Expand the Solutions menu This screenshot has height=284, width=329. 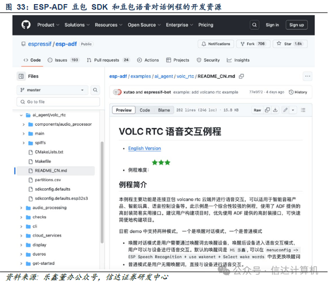click(x=77, y=25)
